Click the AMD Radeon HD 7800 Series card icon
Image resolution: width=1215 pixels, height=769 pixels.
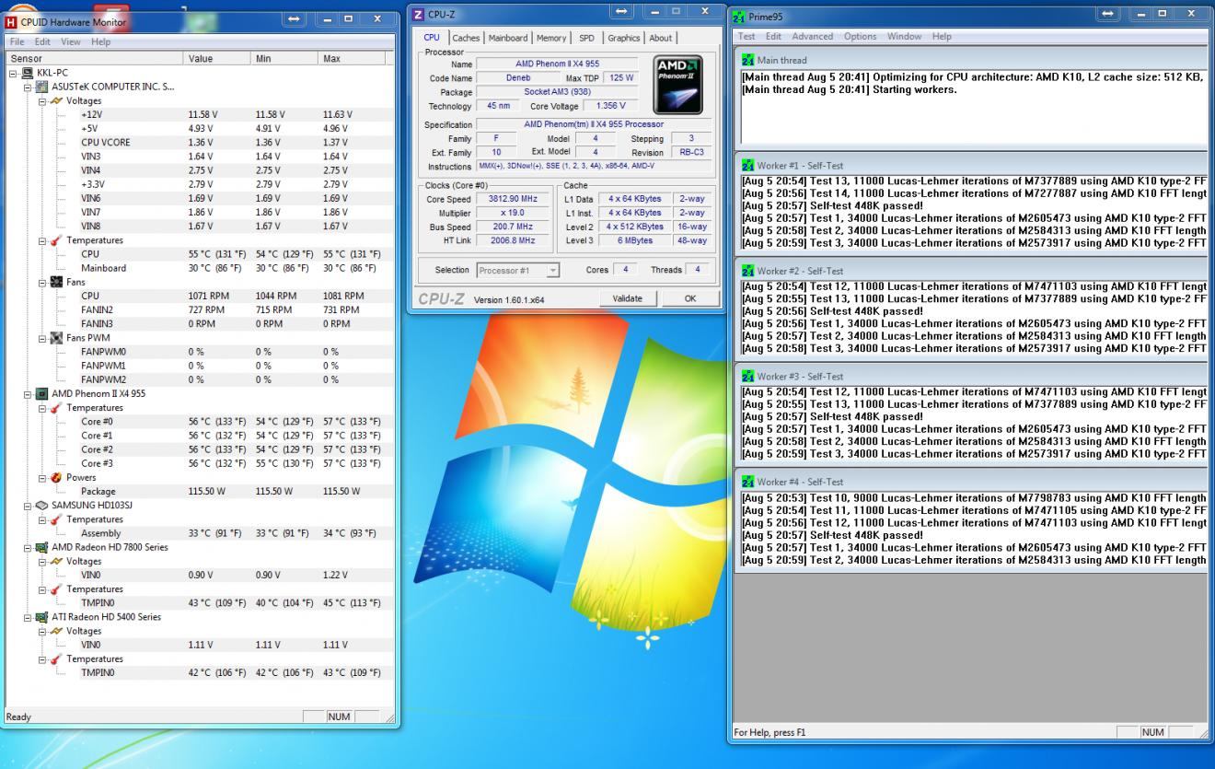41,547
